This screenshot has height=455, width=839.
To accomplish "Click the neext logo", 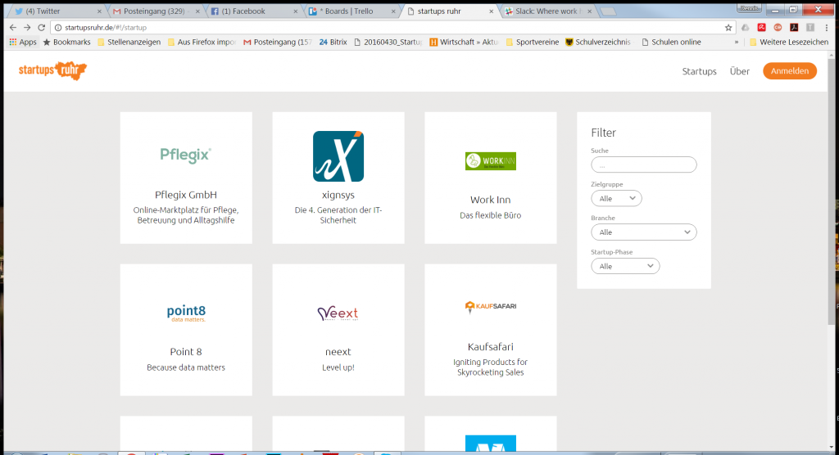I will click(x=338, y=313).
